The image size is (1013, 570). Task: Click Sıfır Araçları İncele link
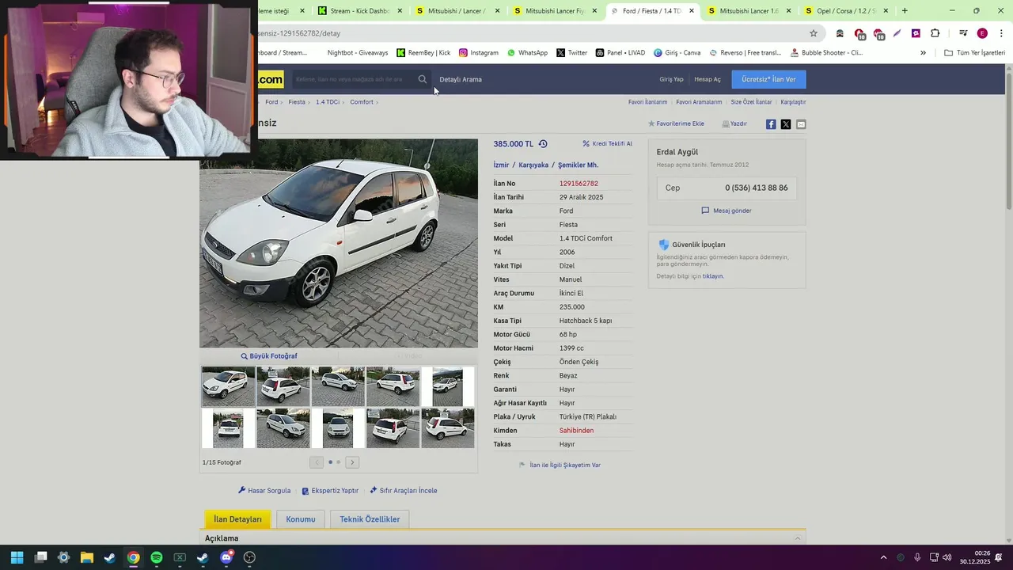(404, 491)
